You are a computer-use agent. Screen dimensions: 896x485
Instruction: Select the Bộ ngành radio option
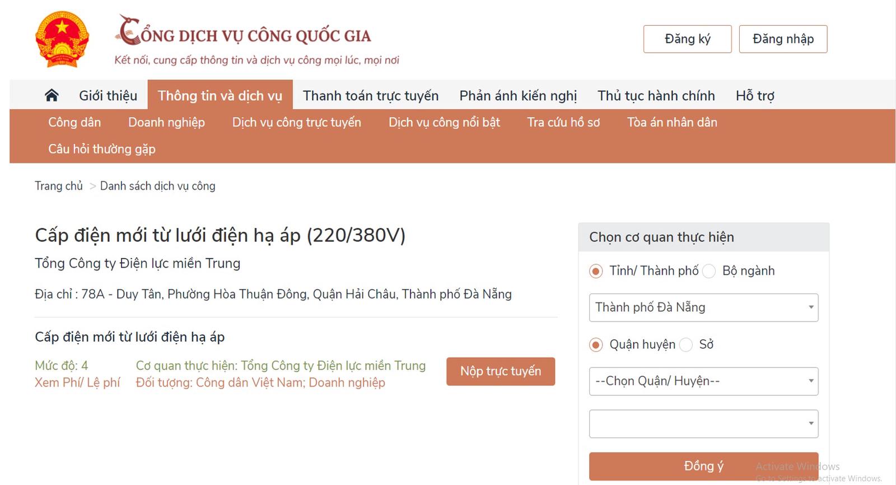pyautogui.click(x=709, y=272)
